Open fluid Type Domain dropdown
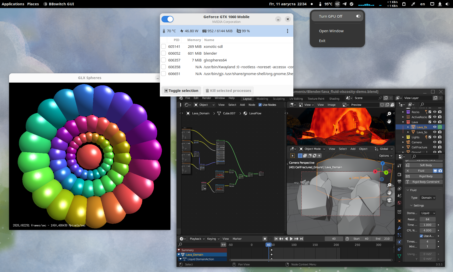This screenshot has height=272, width=453. pos(428,198)
